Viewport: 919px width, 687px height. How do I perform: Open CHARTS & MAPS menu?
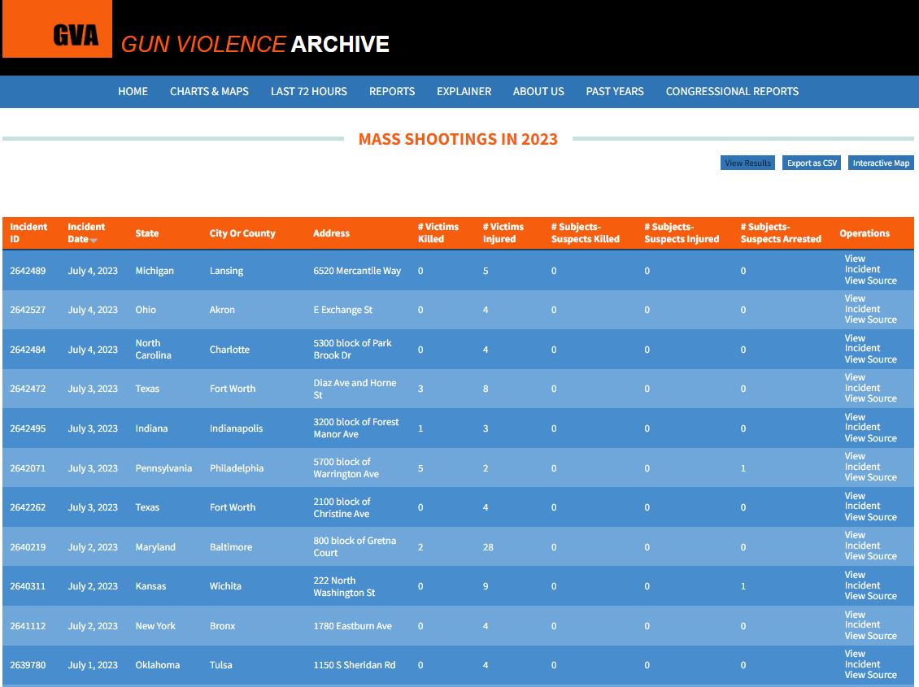pyautogui.click(x=209, y=91)
